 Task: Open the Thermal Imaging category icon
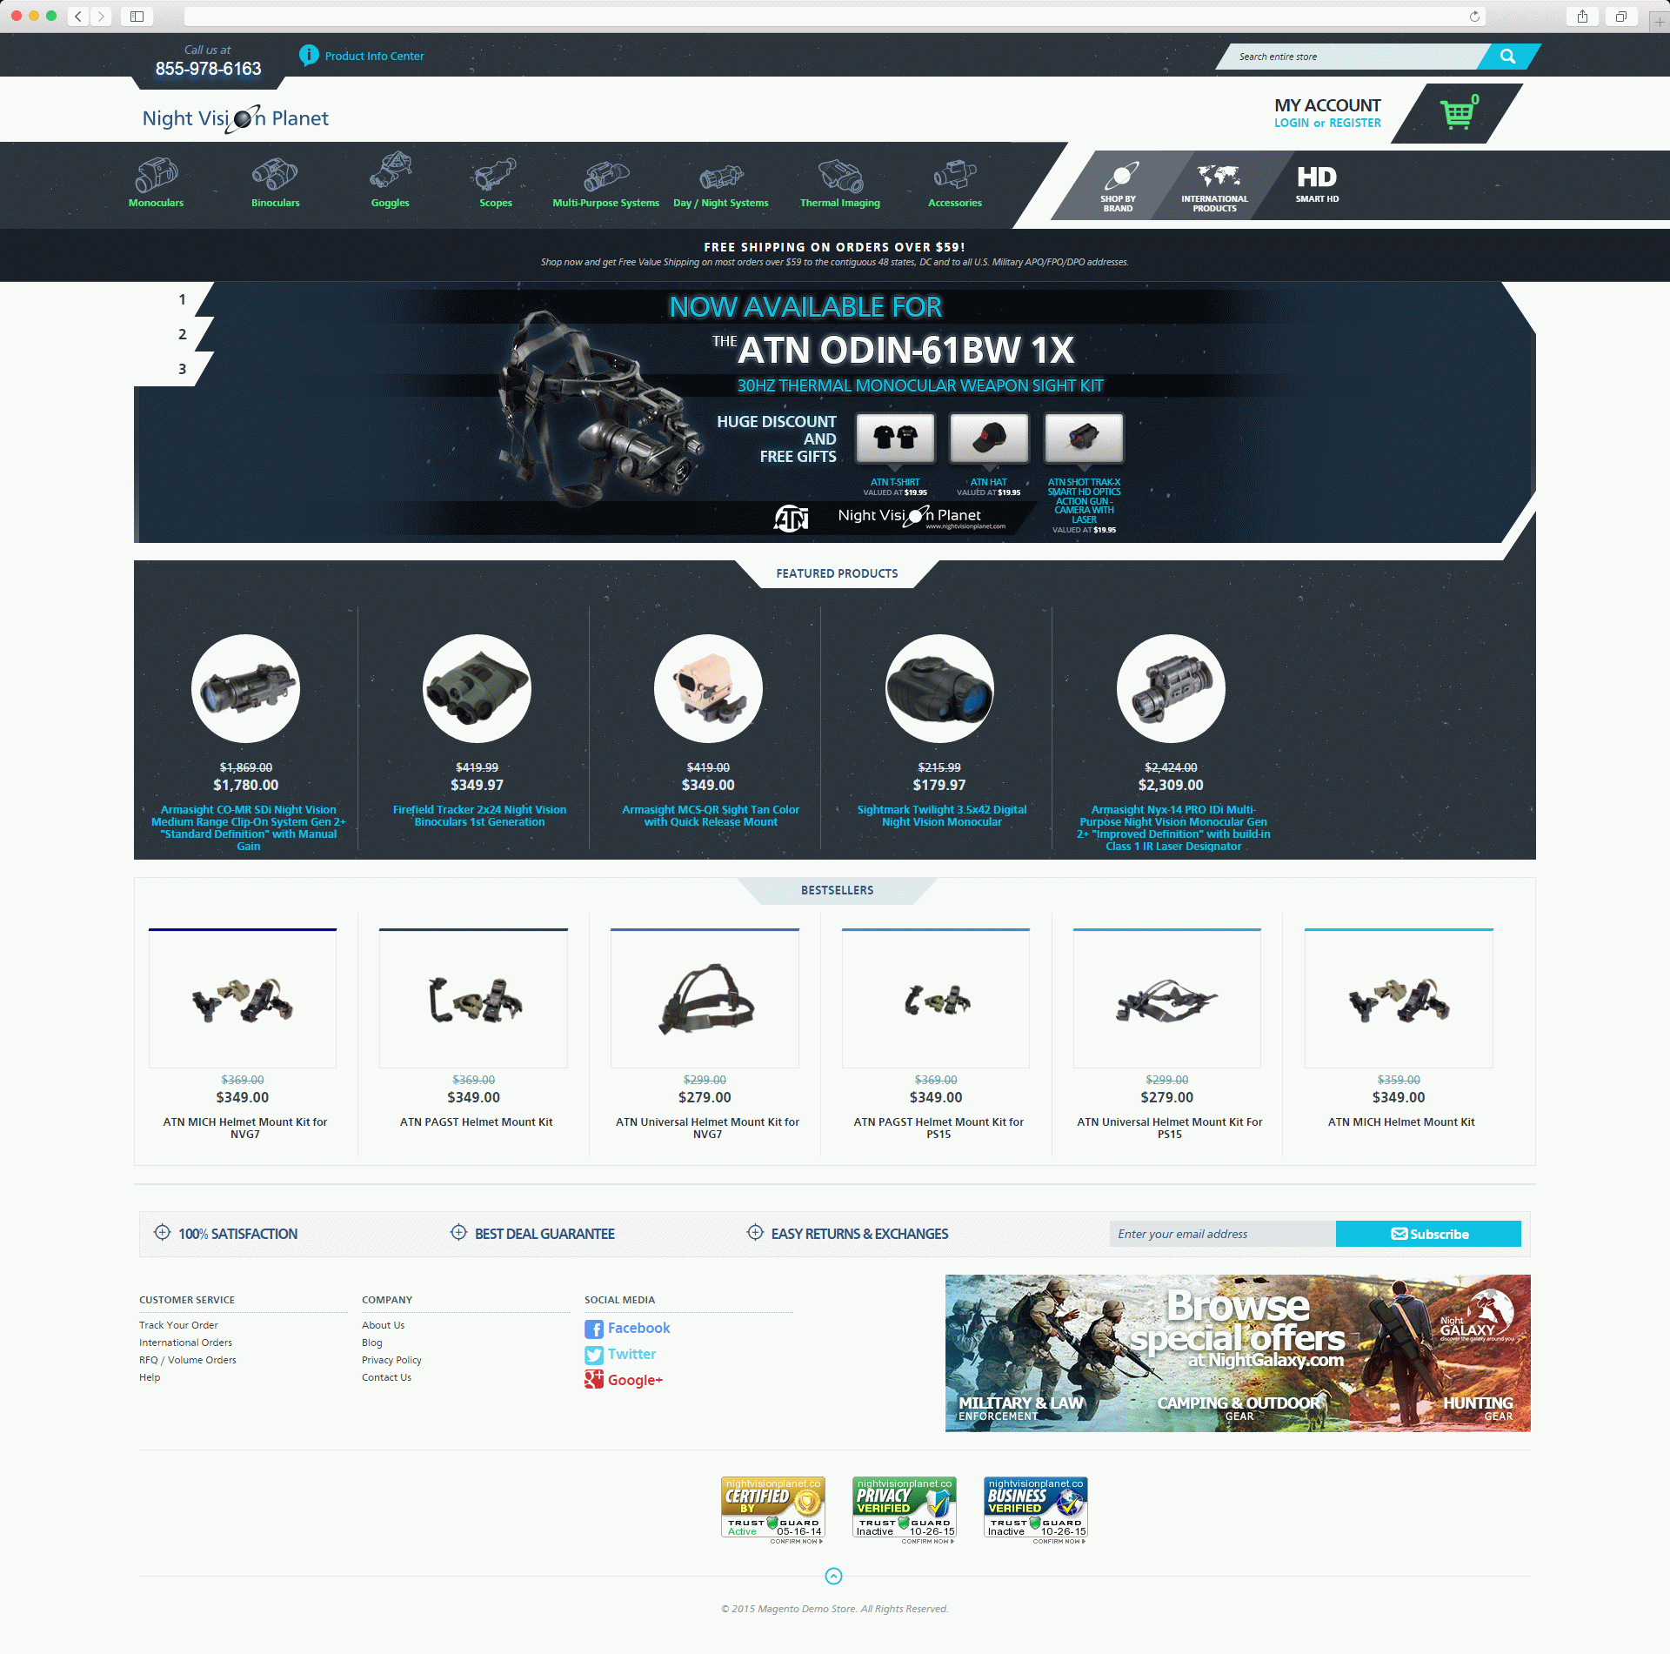(840, 176)
